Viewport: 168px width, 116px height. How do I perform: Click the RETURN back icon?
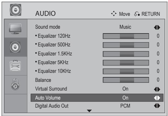[137, 14]
